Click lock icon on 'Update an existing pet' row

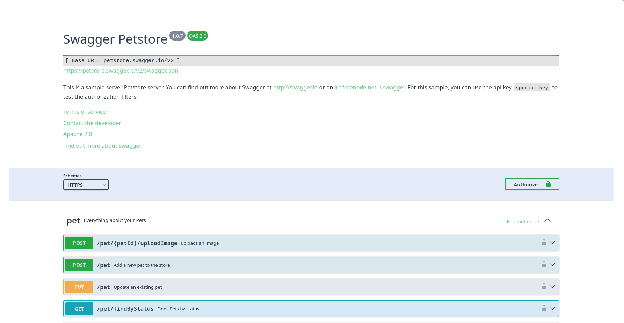click(544, 286)
